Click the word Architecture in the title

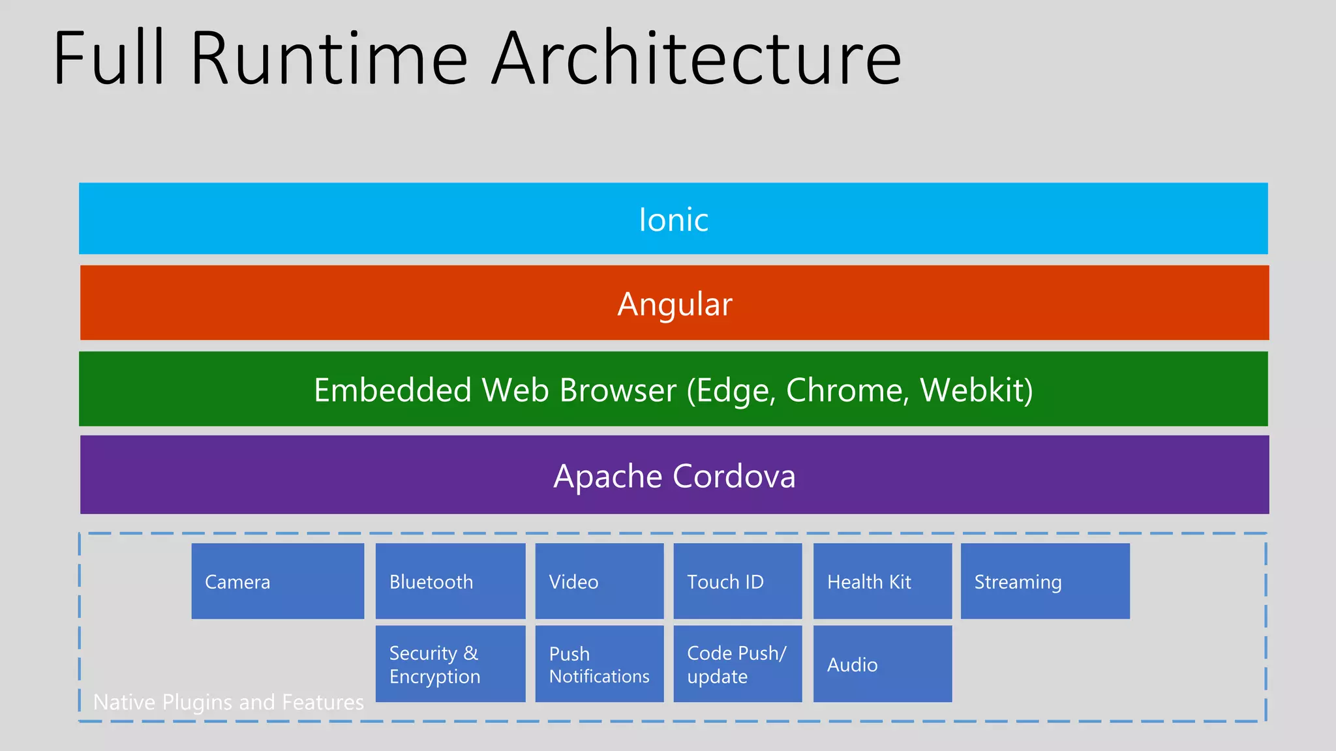point(696,59)
